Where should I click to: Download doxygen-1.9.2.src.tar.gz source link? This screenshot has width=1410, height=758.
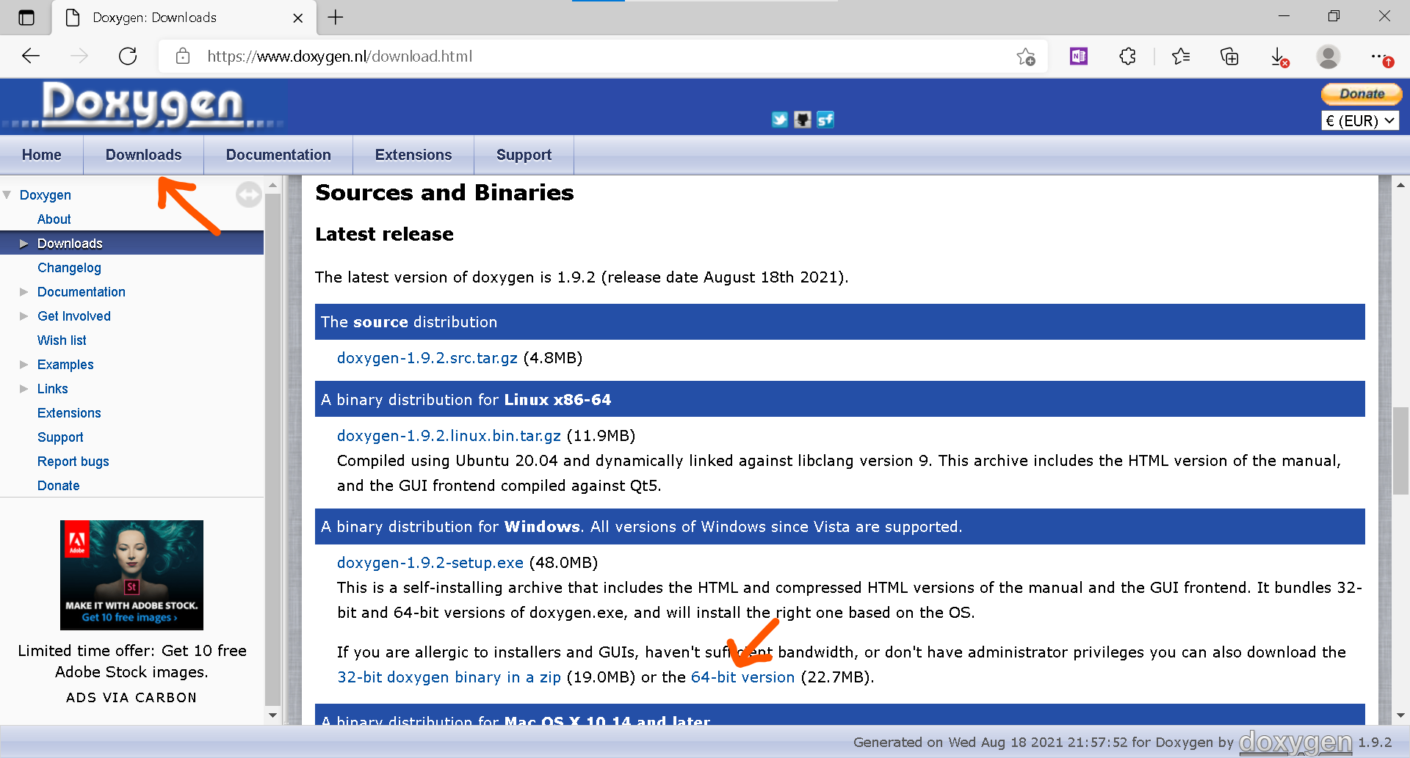[427, 358]
